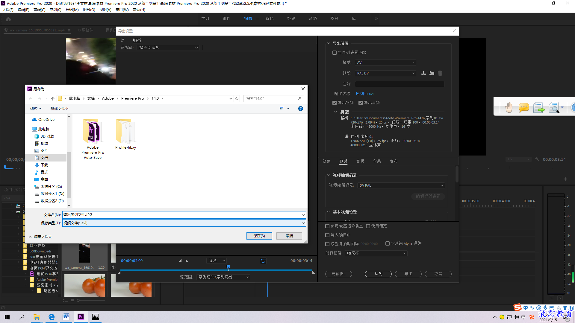The width and height of the screenshot is (575, 323).
Task: Enable 仅渲染 Alpha 通道 checkbox
Action: [x=388, y=243]
